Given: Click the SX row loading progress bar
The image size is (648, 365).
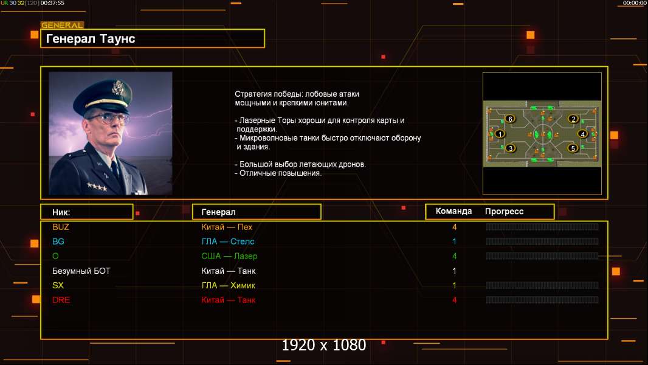Looking at the screenshot, I should pyautogui.click(x=542, y=285).
